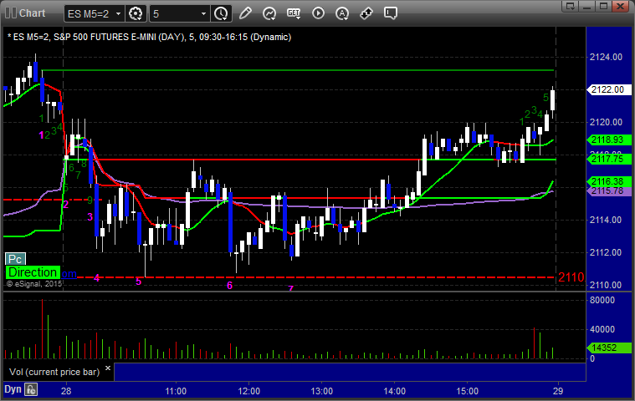Open the auto-scale A icon menu
The image size is (635, 401).
pos(342,13)
